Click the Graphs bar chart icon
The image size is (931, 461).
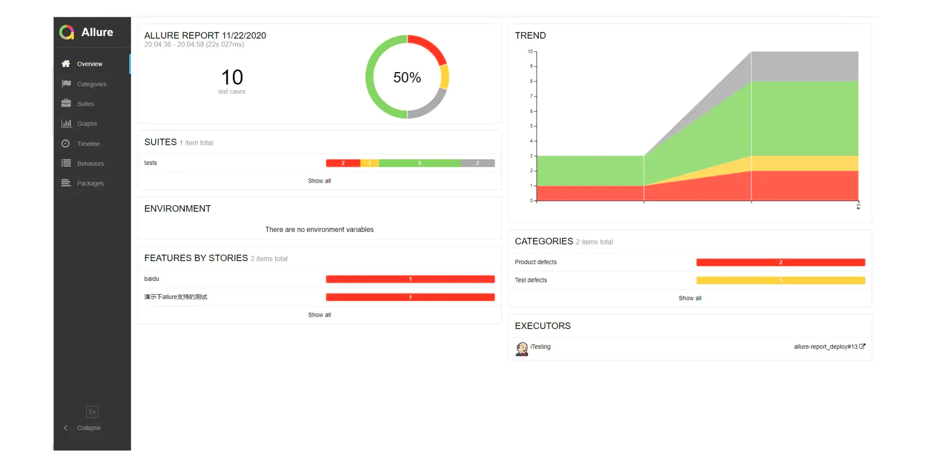(66, 123)
